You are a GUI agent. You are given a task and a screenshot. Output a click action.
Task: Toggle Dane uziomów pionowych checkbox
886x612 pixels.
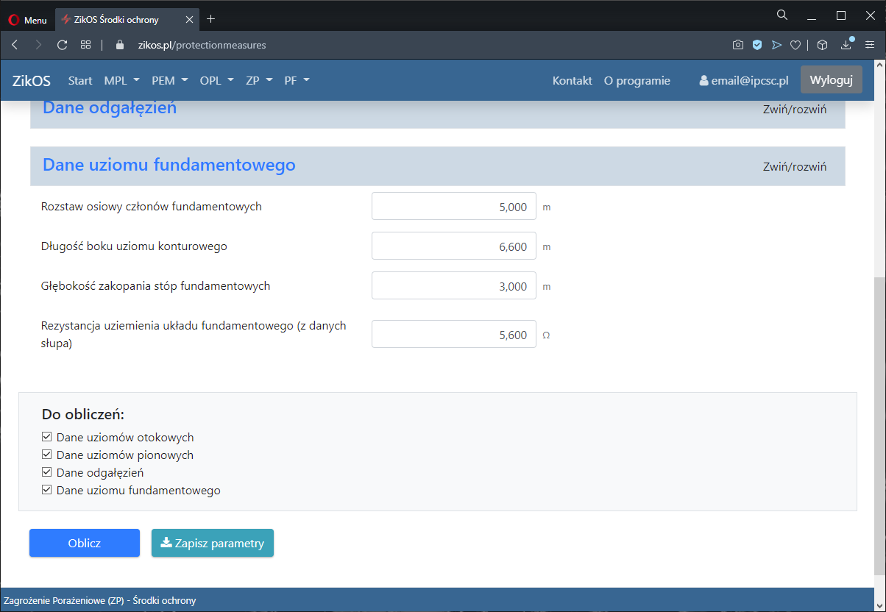click(x=47, y=455)
